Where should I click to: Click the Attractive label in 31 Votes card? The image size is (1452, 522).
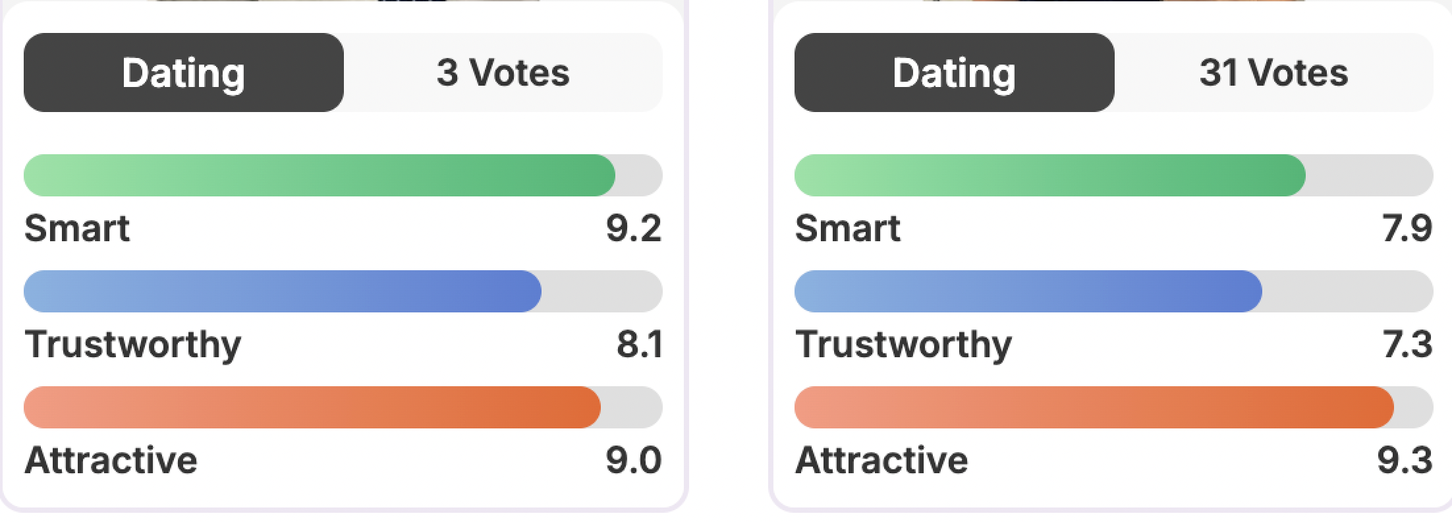coord(881,460)
